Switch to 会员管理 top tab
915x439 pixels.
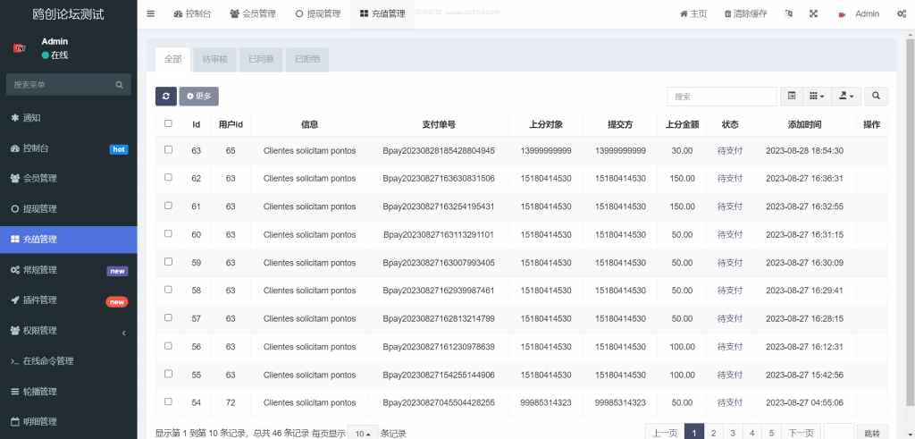pyautogui.click(x=253, y=14)
